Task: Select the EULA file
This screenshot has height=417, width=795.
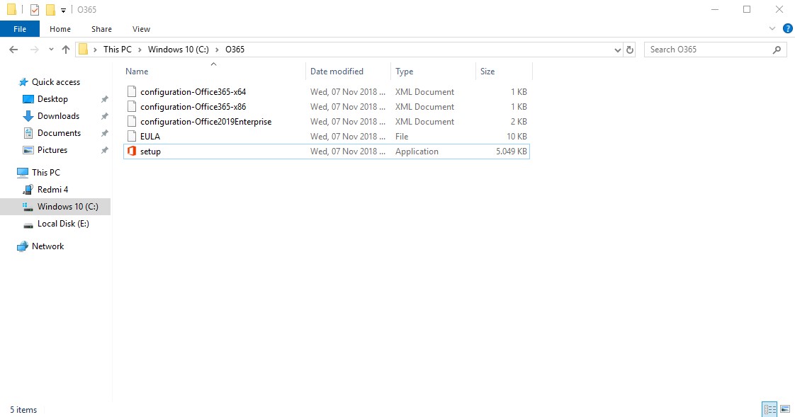Action: [x=327, y=137]
